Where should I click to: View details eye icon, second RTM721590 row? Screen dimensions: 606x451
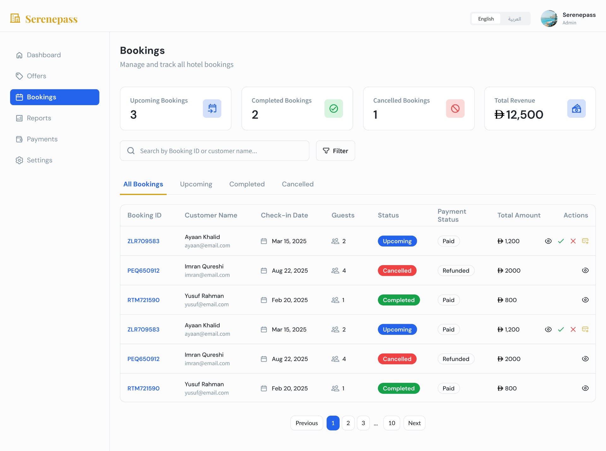585,388
